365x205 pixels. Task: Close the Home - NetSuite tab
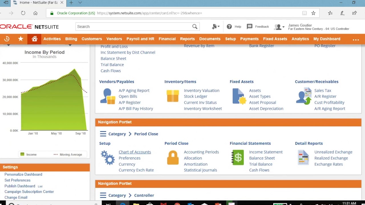click(x=62, y=3)
